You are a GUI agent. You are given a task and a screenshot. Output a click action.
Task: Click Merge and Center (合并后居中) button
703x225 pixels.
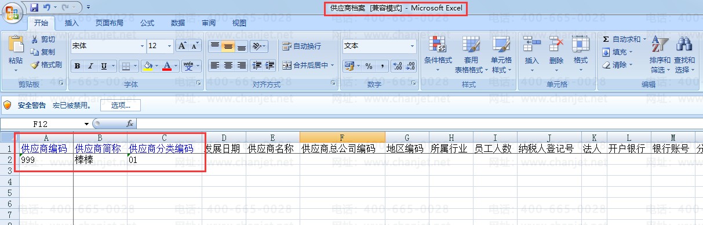tap(308, 65)
